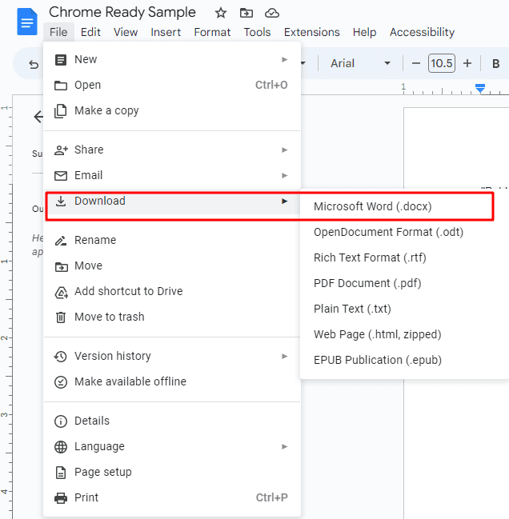Choose Make a copy menu label
509x519 pixels.
(x=106, y=110)
